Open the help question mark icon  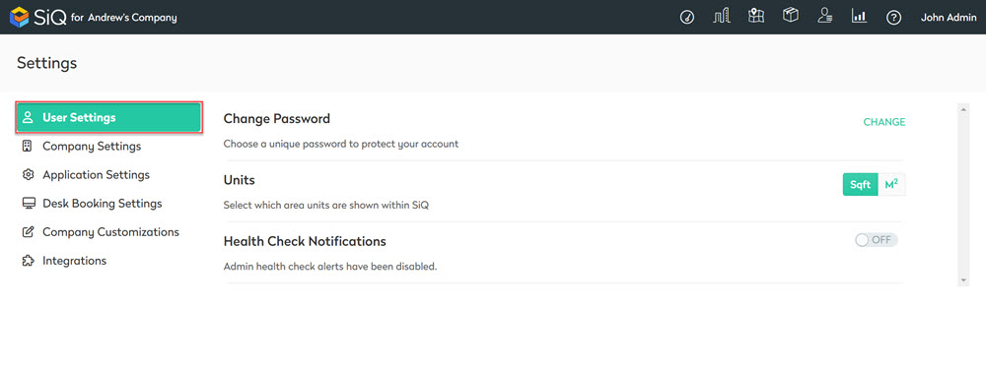click(893, 18)
